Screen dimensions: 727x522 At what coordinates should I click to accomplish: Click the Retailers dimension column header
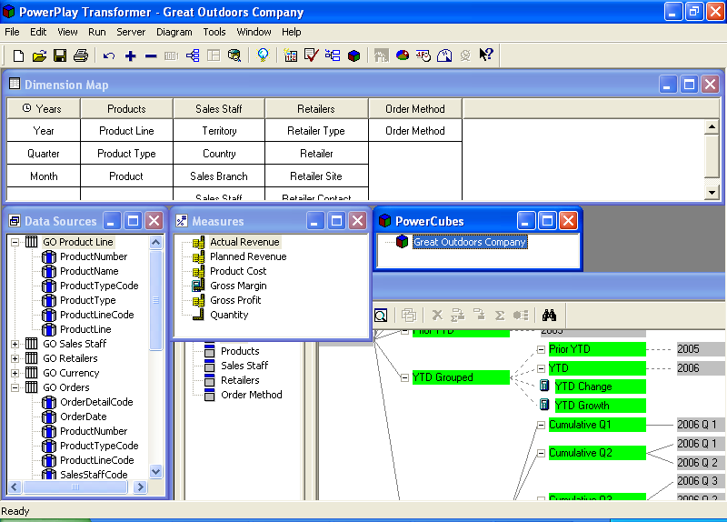coord(316,109)
